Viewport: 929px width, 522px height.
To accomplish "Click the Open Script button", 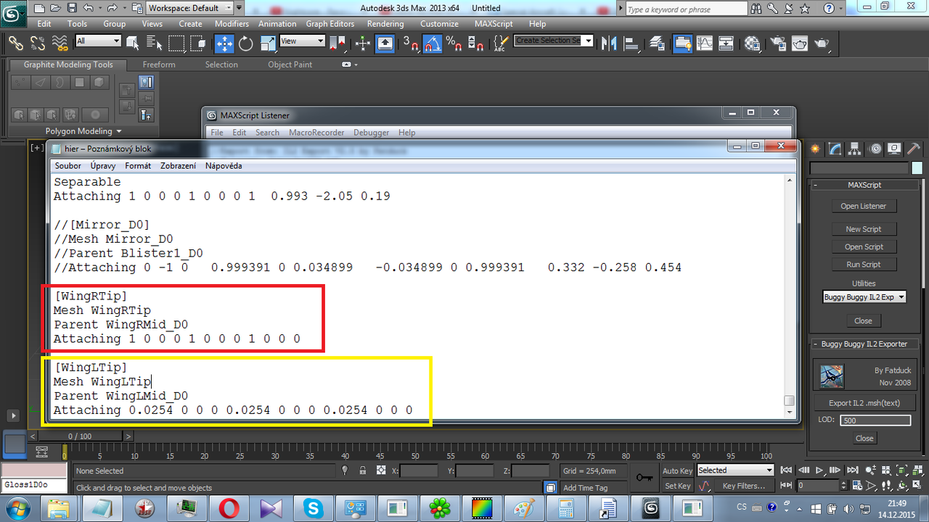I will click(x=864, y=246).
